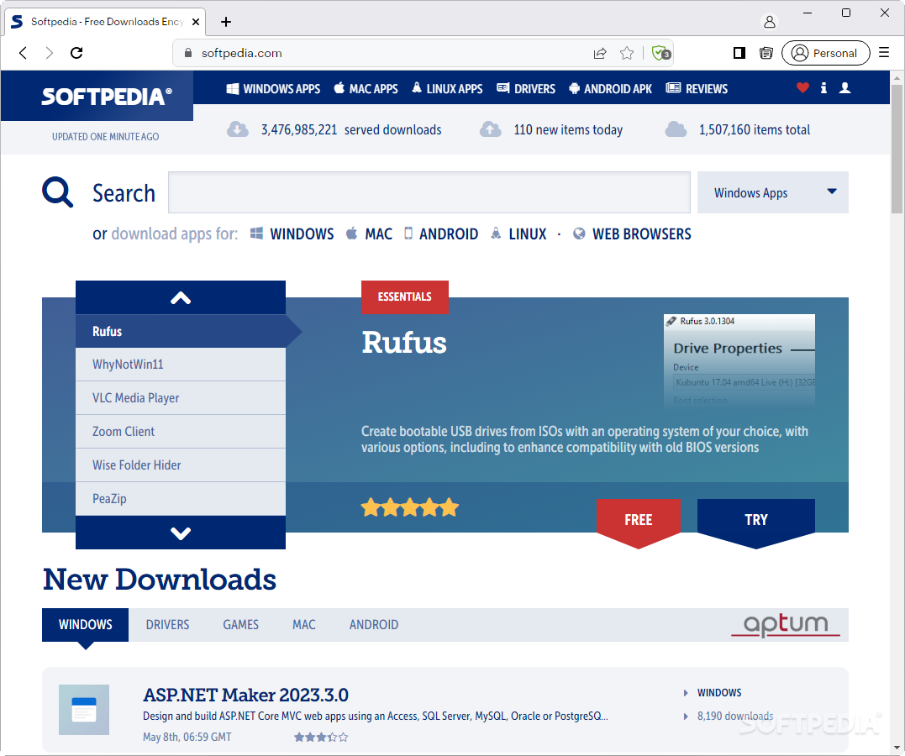The image size is (905, 756).
Task: Select Wise Folder Hider in the list
Action: click(181, 465)
